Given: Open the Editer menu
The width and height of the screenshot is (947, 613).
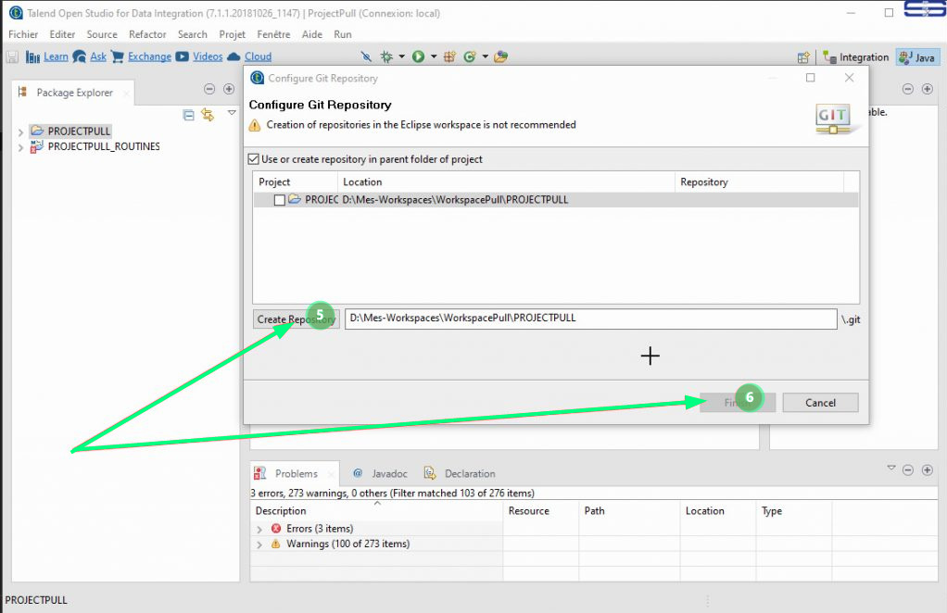Looking at the screenshot, I should click(x=62, y=34).
